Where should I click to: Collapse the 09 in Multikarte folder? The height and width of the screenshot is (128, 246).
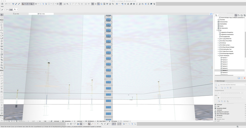tap(218, 56)
